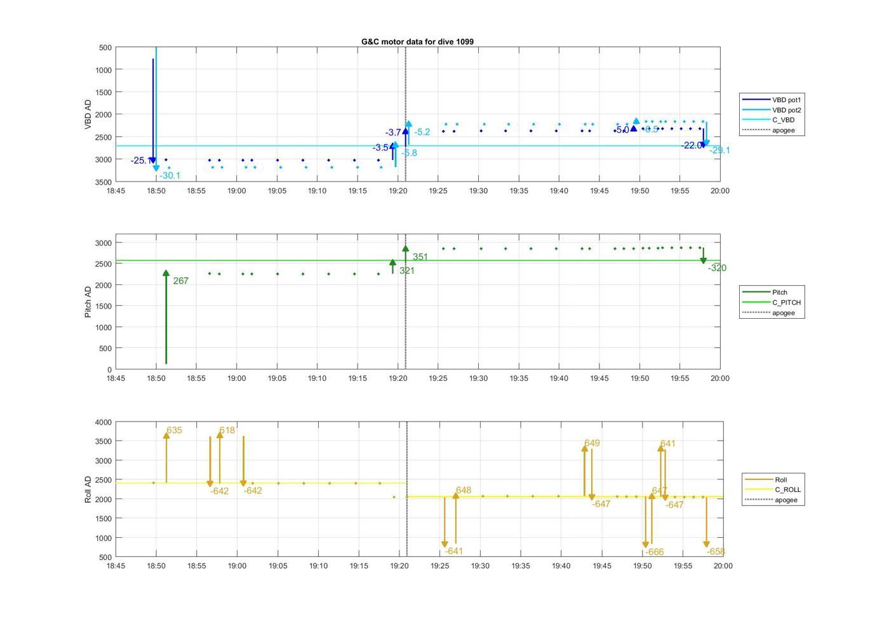The width and height of the screenshot is (889, 626).
Task: Click the 'VBD AD' y-axis label
Action: (x=88, y=114)
